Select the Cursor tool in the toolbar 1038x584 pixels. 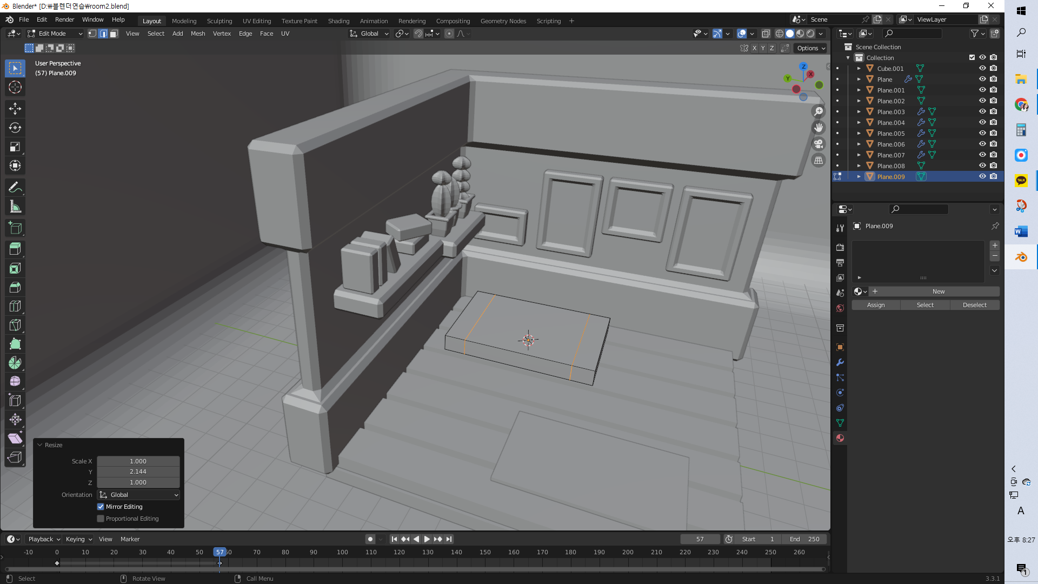[x=15, y=87]
